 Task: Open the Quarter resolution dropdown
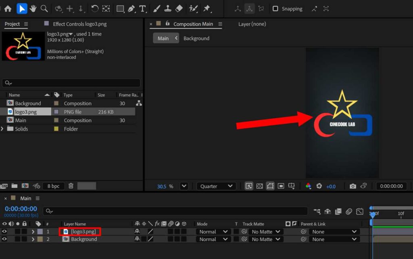216,186
